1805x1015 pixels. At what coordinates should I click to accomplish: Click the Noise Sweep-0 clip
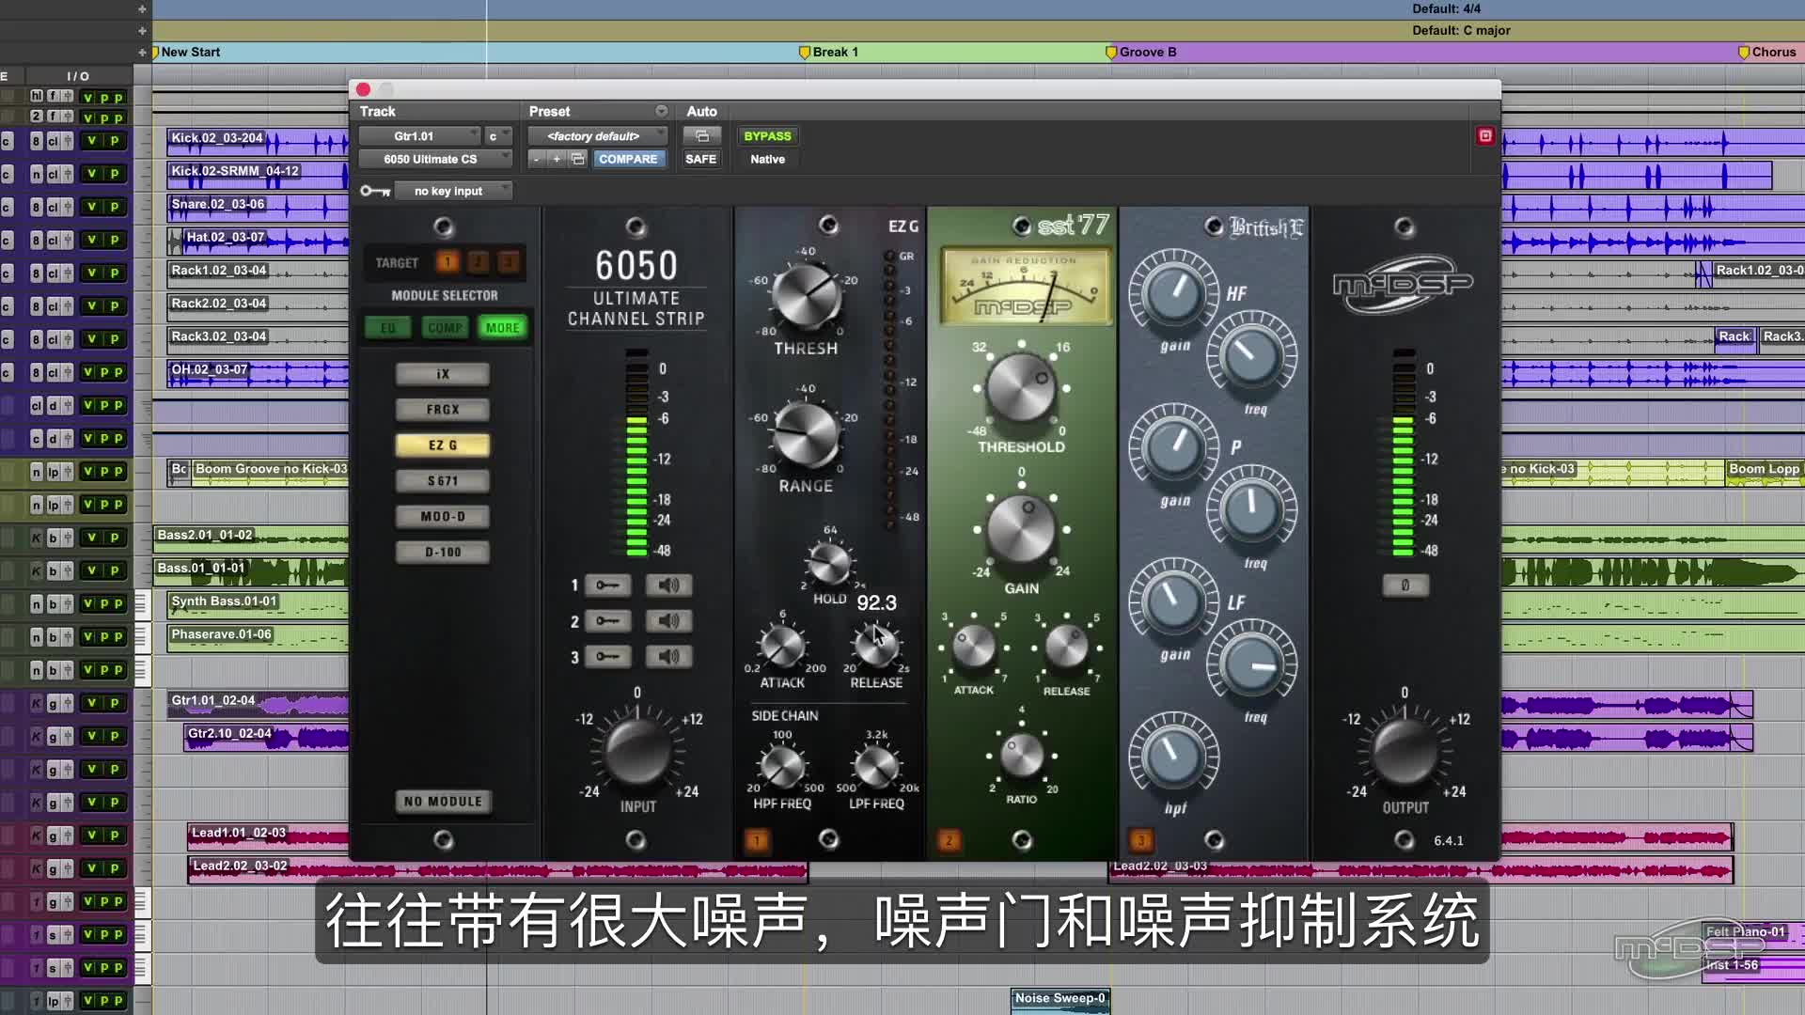coord(1060,1000)
